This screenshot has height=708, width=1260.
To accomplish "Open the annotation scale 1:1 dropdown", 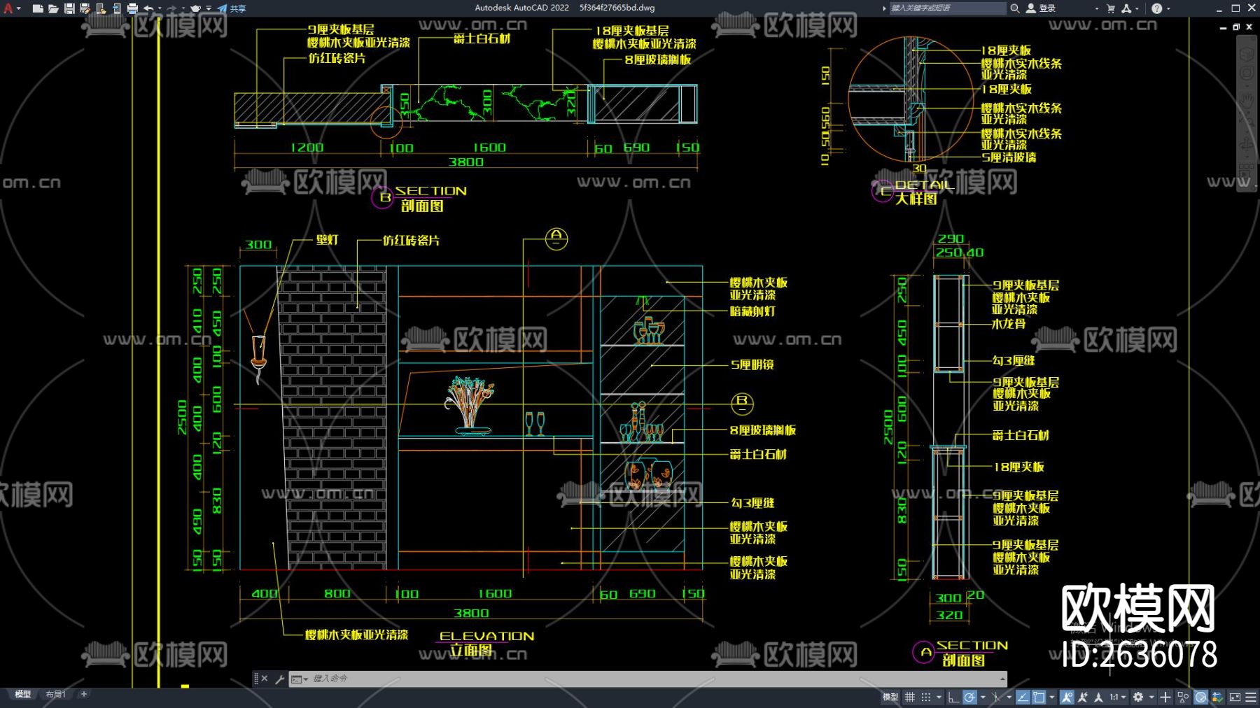I will [x=1117, y=697].
